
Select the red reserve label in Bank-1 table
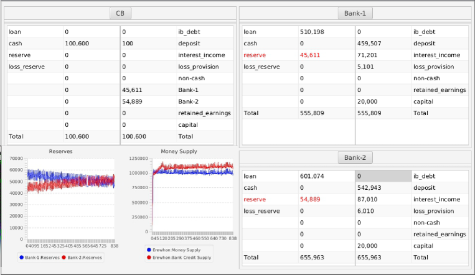(x=255, y=55)
